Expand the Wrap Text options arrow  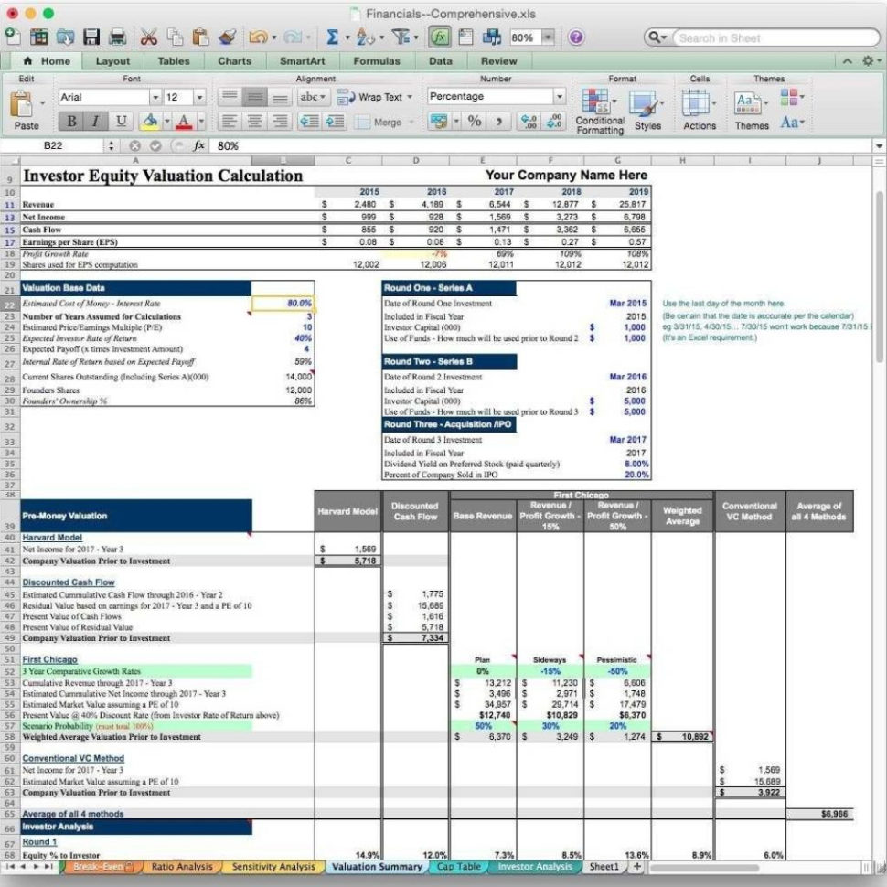410,97
